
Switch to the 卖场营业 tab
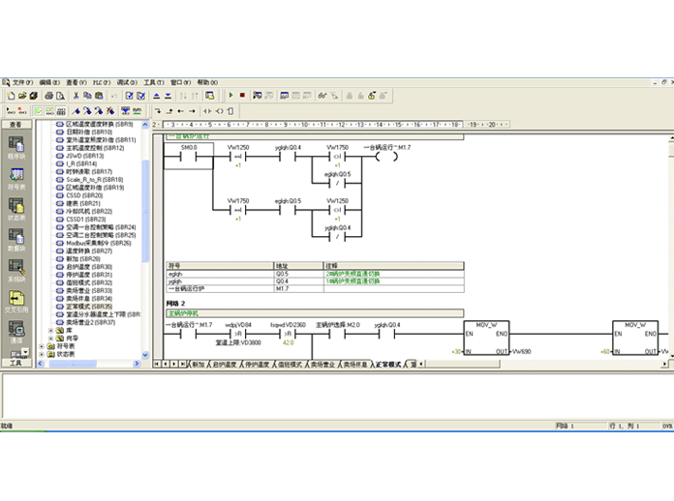pos(322,365)
